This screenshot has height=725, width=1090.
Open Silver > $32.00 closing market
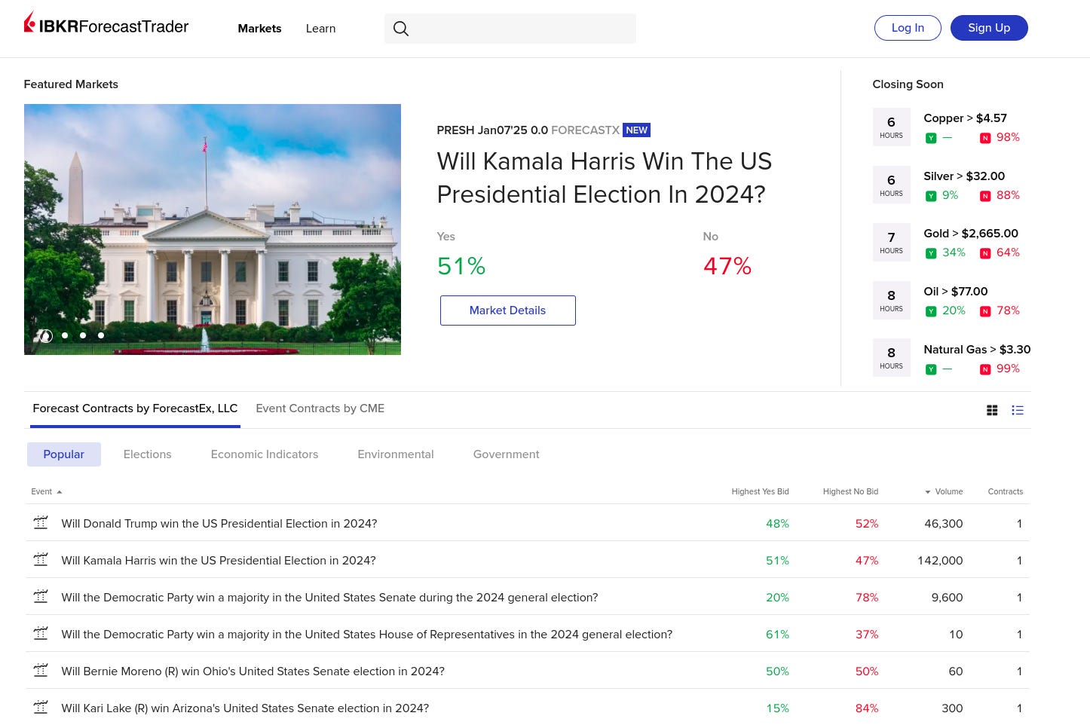pyautogui.click(x=964, y=176)
